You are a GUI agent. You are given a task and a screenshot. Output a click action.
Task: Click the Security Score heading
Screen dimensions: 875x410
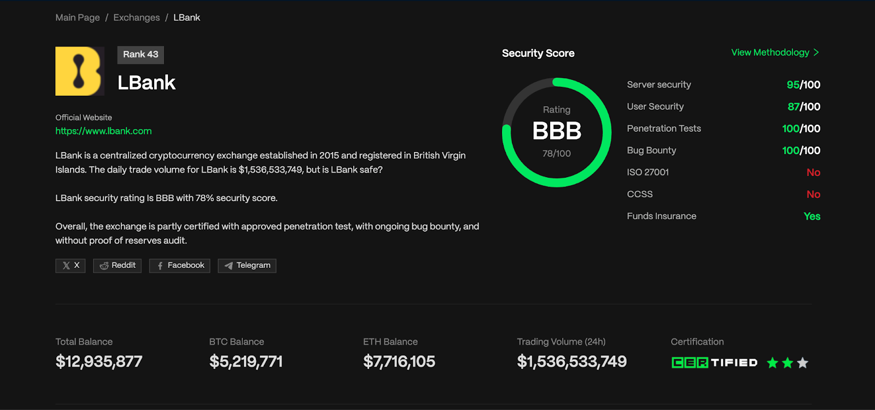point(538,53)
